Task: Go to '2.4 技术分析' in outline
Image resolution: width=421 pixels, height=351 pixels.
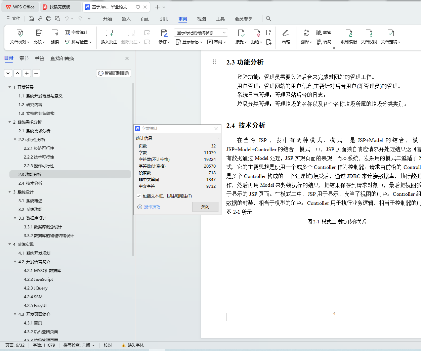Action: click(30, 183)
